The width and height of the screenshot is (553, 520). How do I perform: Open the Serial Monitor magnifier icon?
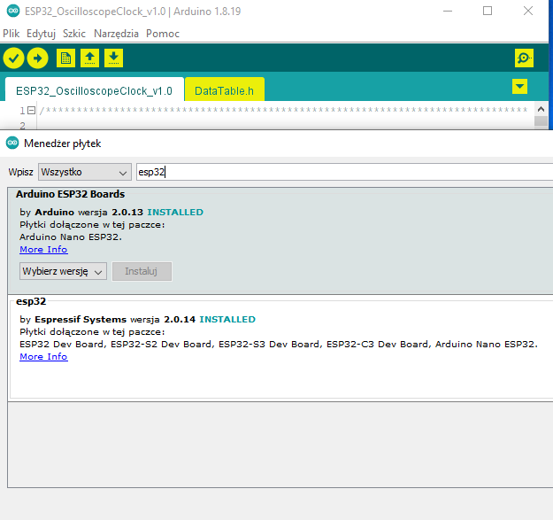click(524, 58)
